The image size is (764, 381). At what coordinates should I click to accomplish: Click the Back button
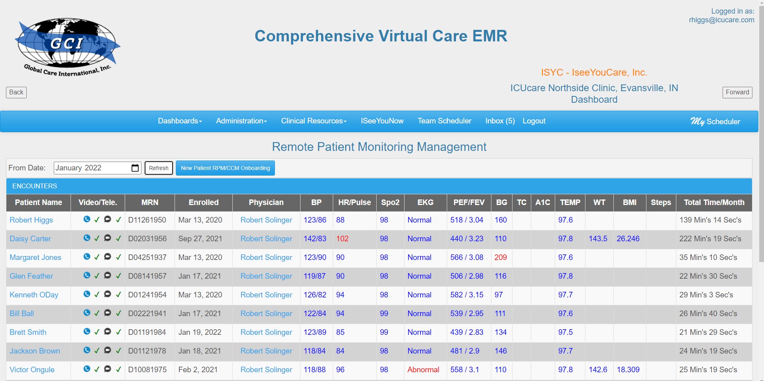point(16,92)
